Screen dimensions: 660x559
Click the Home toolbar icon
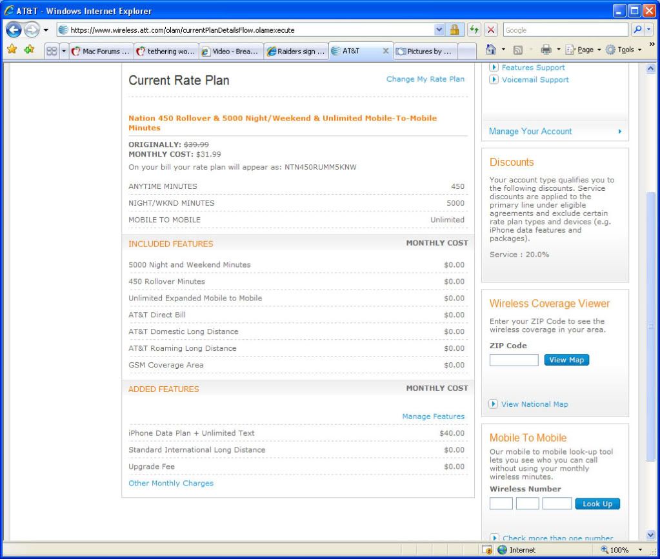pyautogui.click(x=491, y=50)
